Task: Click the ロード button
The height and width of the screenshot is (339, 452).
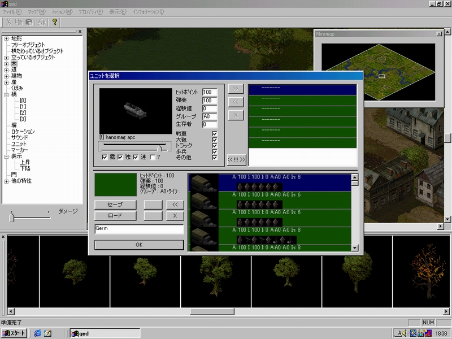Action: click(x=115, y=216)
